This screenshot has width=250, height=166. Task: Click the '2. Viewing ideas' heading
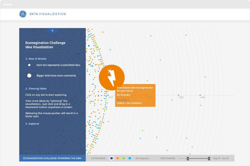(36, 89)
